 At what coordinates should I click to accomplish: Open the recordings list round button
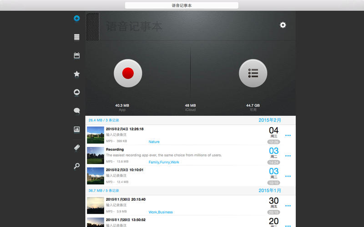[x=253, y=73]
